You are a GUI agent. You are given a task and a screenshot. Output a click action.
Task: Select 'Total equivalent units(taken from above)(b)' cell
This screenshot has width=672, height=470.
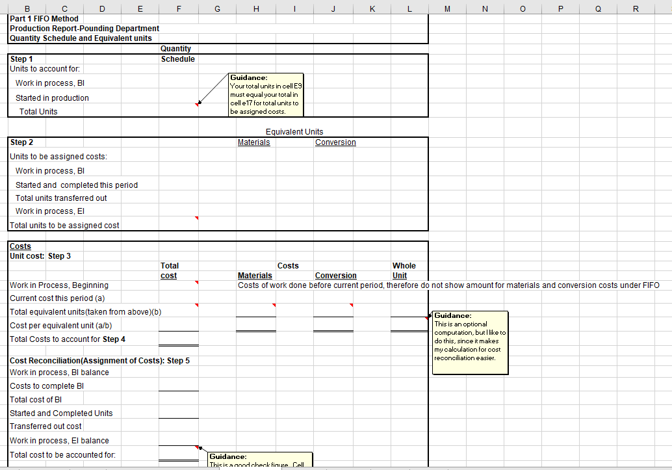point(85,312)
